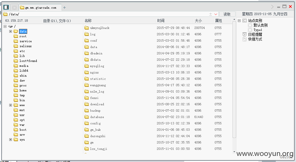The width and height of the screenshot is (296, 162).
Task: Click the opt folder icon in the tree
Action: (16, 120)
